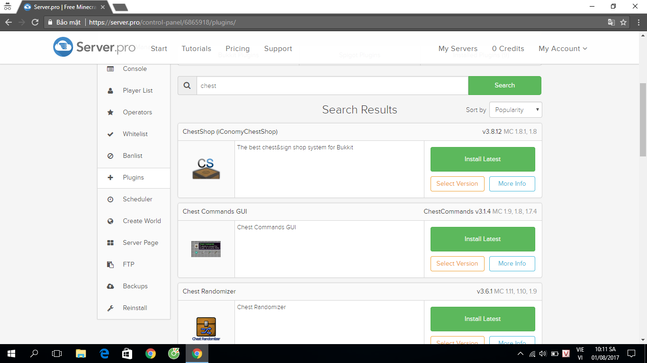Click the browser address bar URL
Viewport: 647px width, 363px height.
[162, 22]
